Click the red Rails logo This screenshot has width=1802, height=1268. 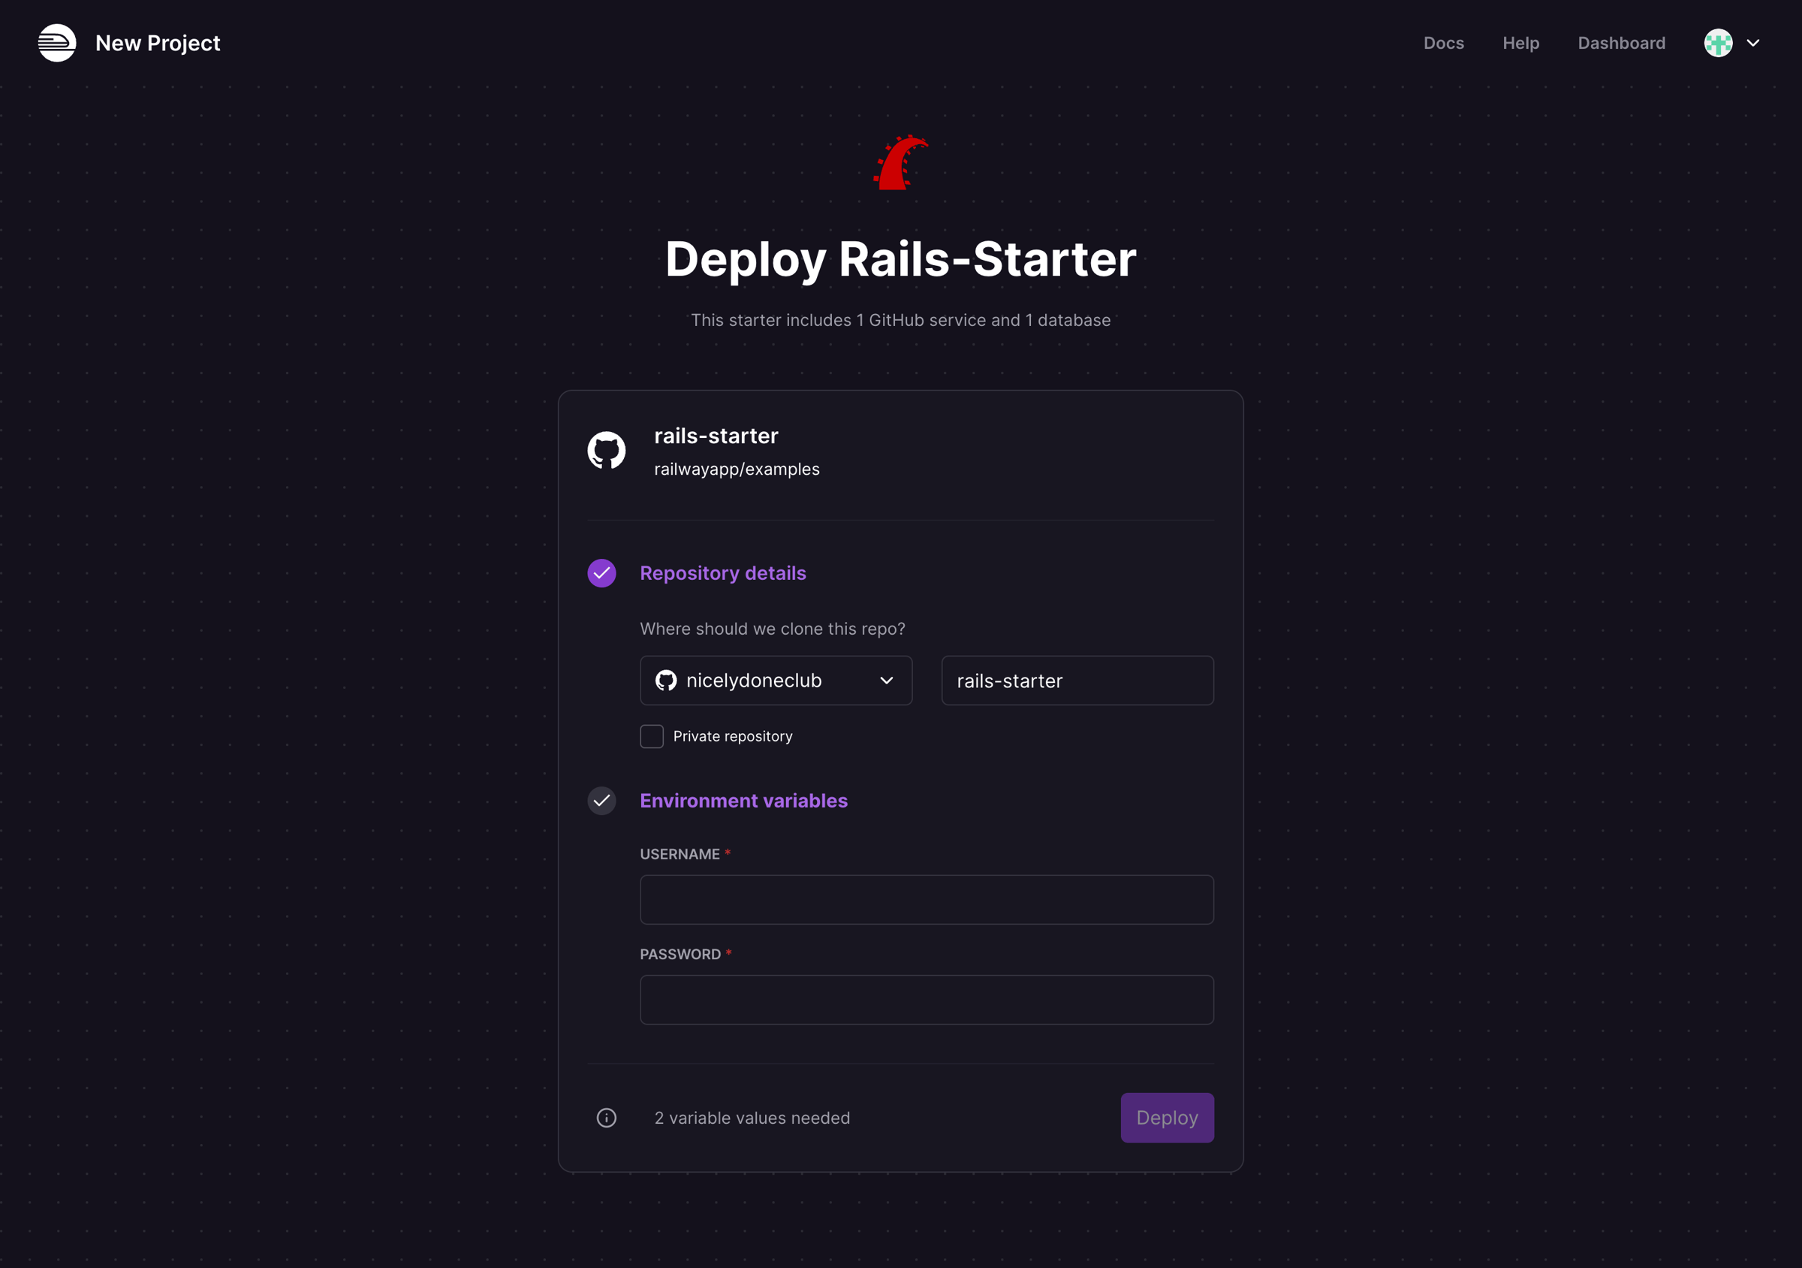click(x=901, y=162)
